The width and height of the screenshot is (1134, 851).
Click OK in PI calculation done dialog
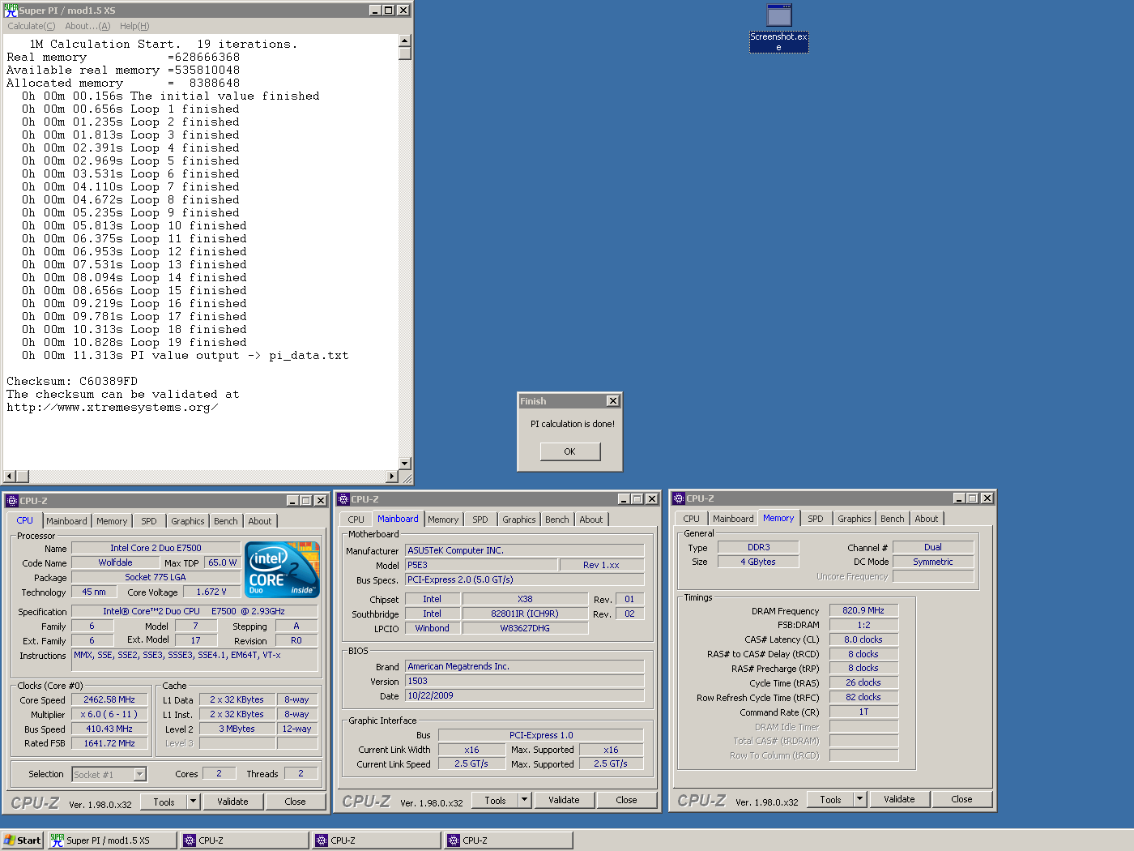(570, 451)
